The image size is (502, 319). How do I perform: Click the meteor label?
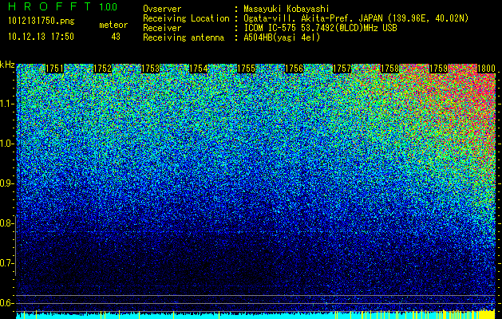(113, 25)
